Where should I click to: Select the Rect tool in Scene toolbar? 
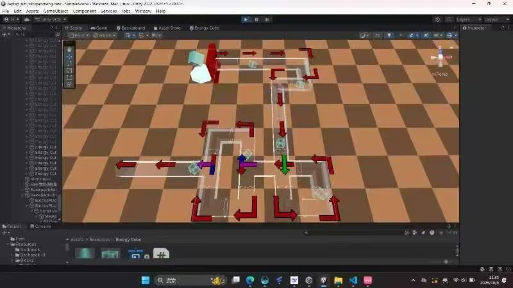69,77
